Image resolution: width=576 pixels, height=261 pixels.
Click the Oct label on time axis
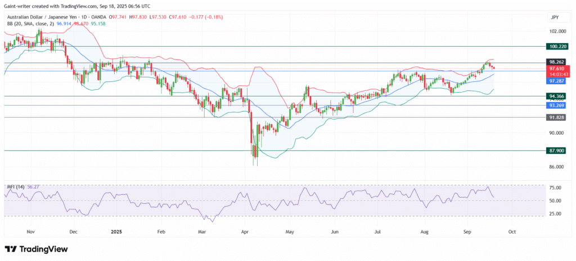pyautogui.click(x=512, y=232)
